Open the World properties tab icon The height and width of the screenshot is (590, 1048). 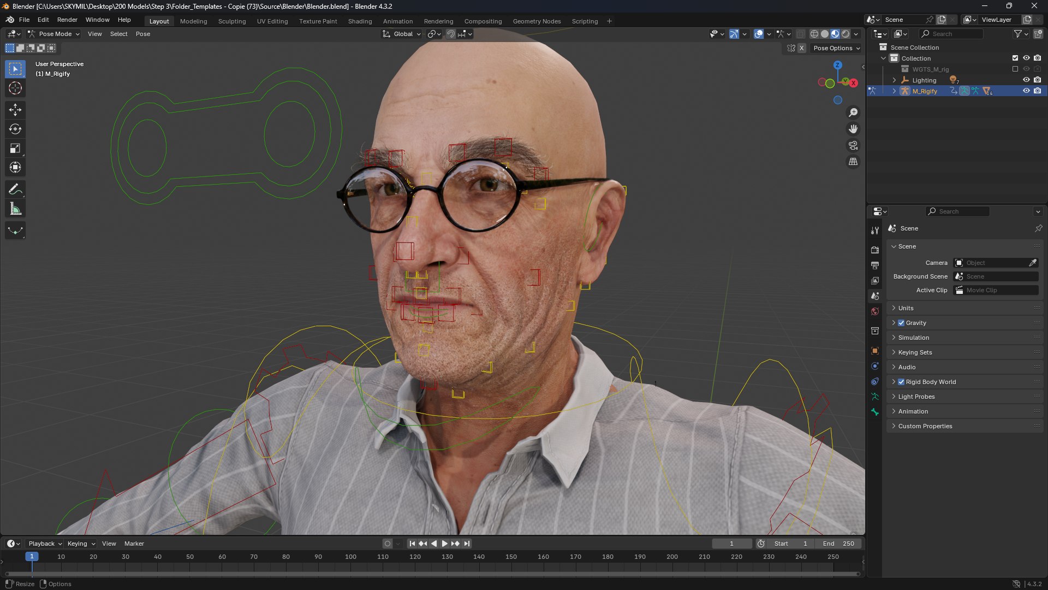[875, 311]
